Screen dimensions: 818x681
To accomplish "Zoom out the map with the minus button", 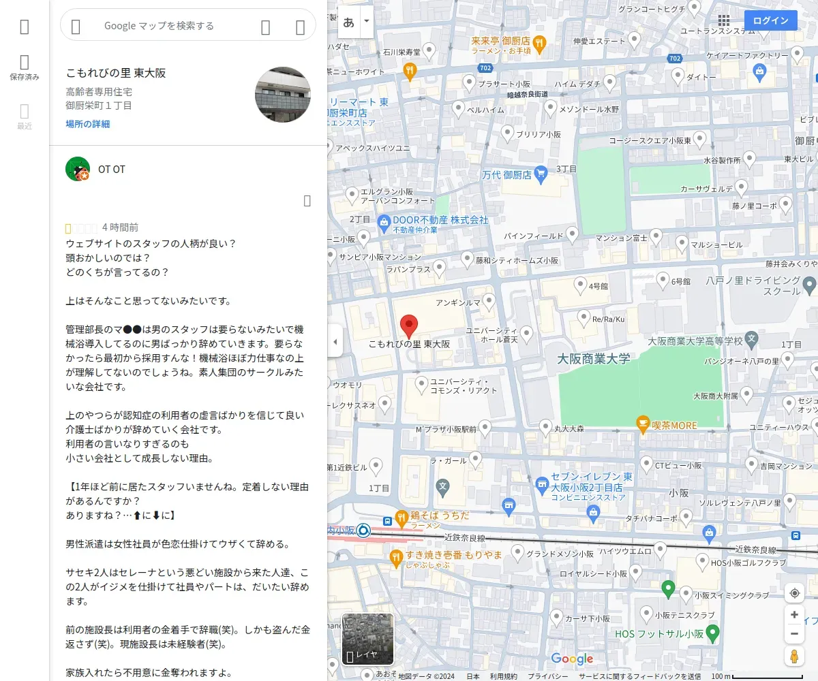I will (794, 635).
